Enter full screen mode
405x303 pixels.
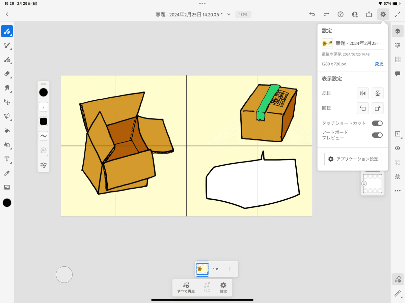pyautogui.click(x=398, y=14)
